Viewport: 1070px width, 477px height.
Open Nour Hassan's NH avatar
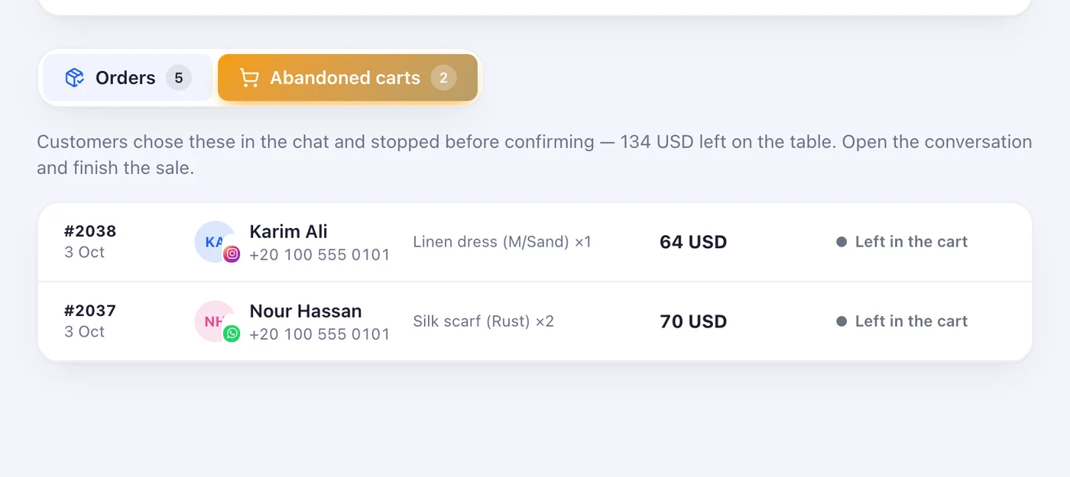pyautogui.click(x=215, y=321)
